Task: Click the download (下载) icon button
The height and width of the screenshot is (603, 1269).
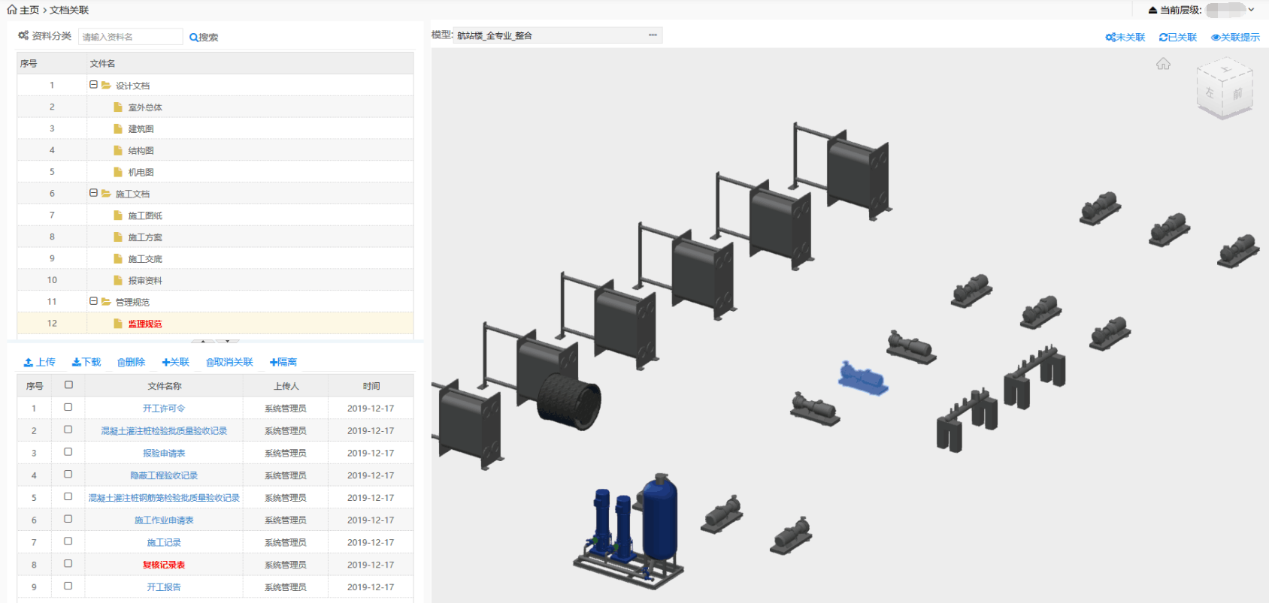Action: tap(77, 363)
